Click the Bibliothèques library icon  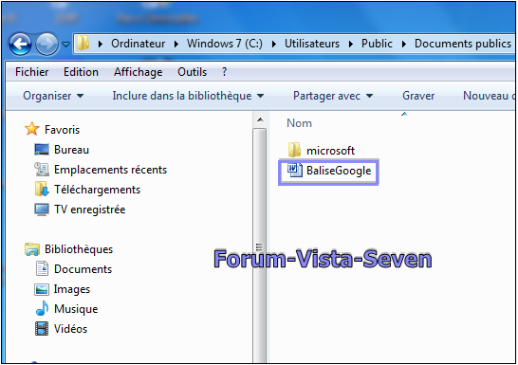tap(32, 249)
